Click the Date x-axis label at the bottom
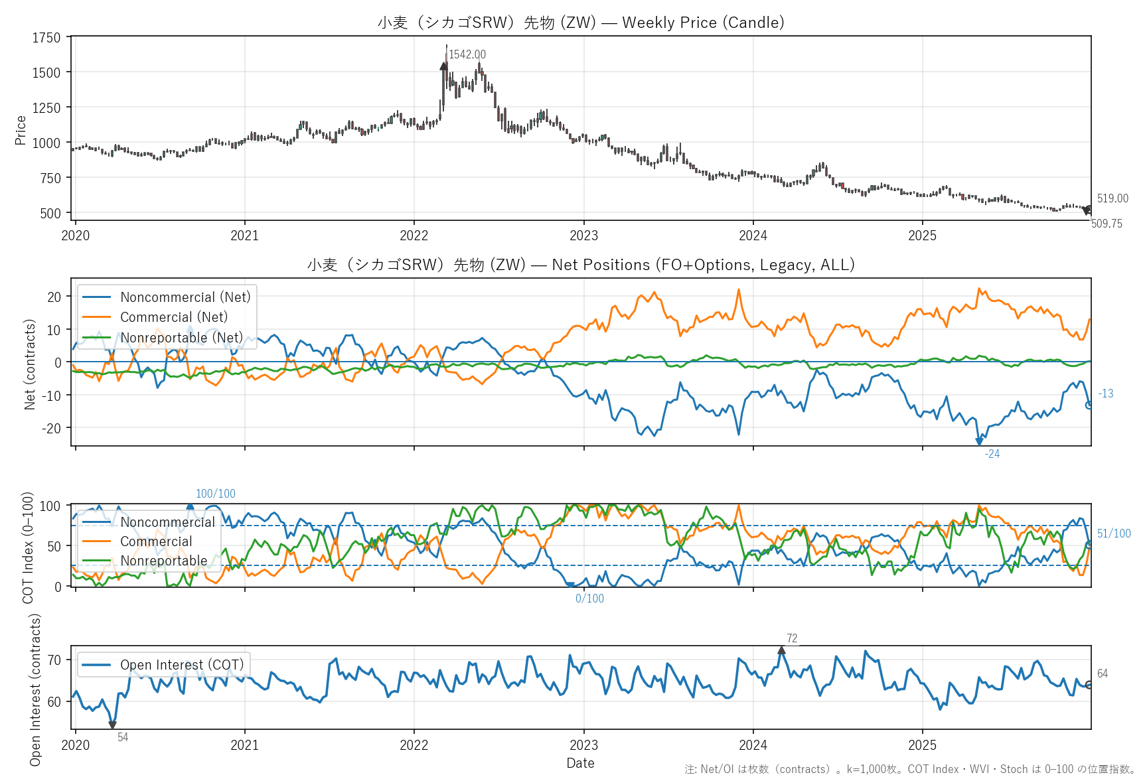The image size is (1147, 783). pyautogui.click(x=580, y=763)
